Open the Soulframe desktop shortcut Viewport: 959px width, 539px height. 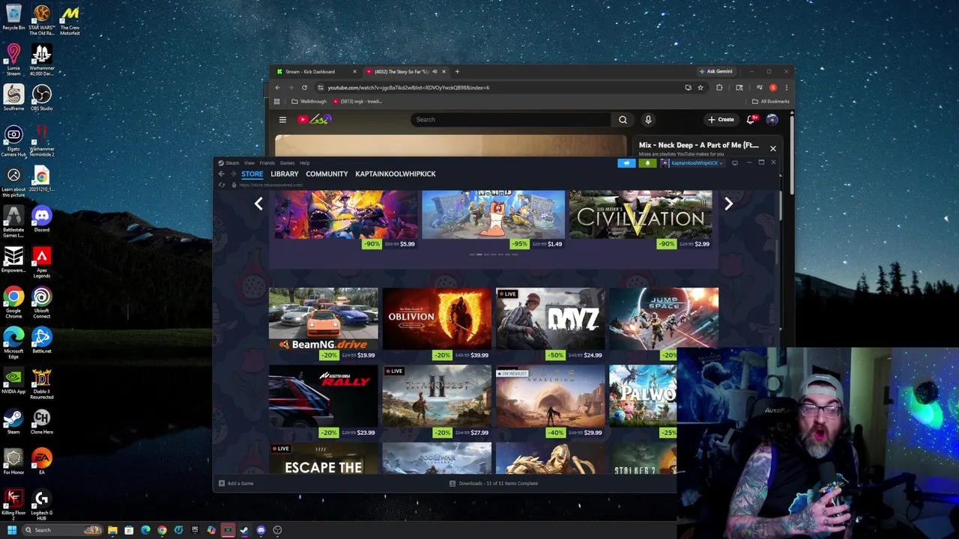click(x=13, y=98)
